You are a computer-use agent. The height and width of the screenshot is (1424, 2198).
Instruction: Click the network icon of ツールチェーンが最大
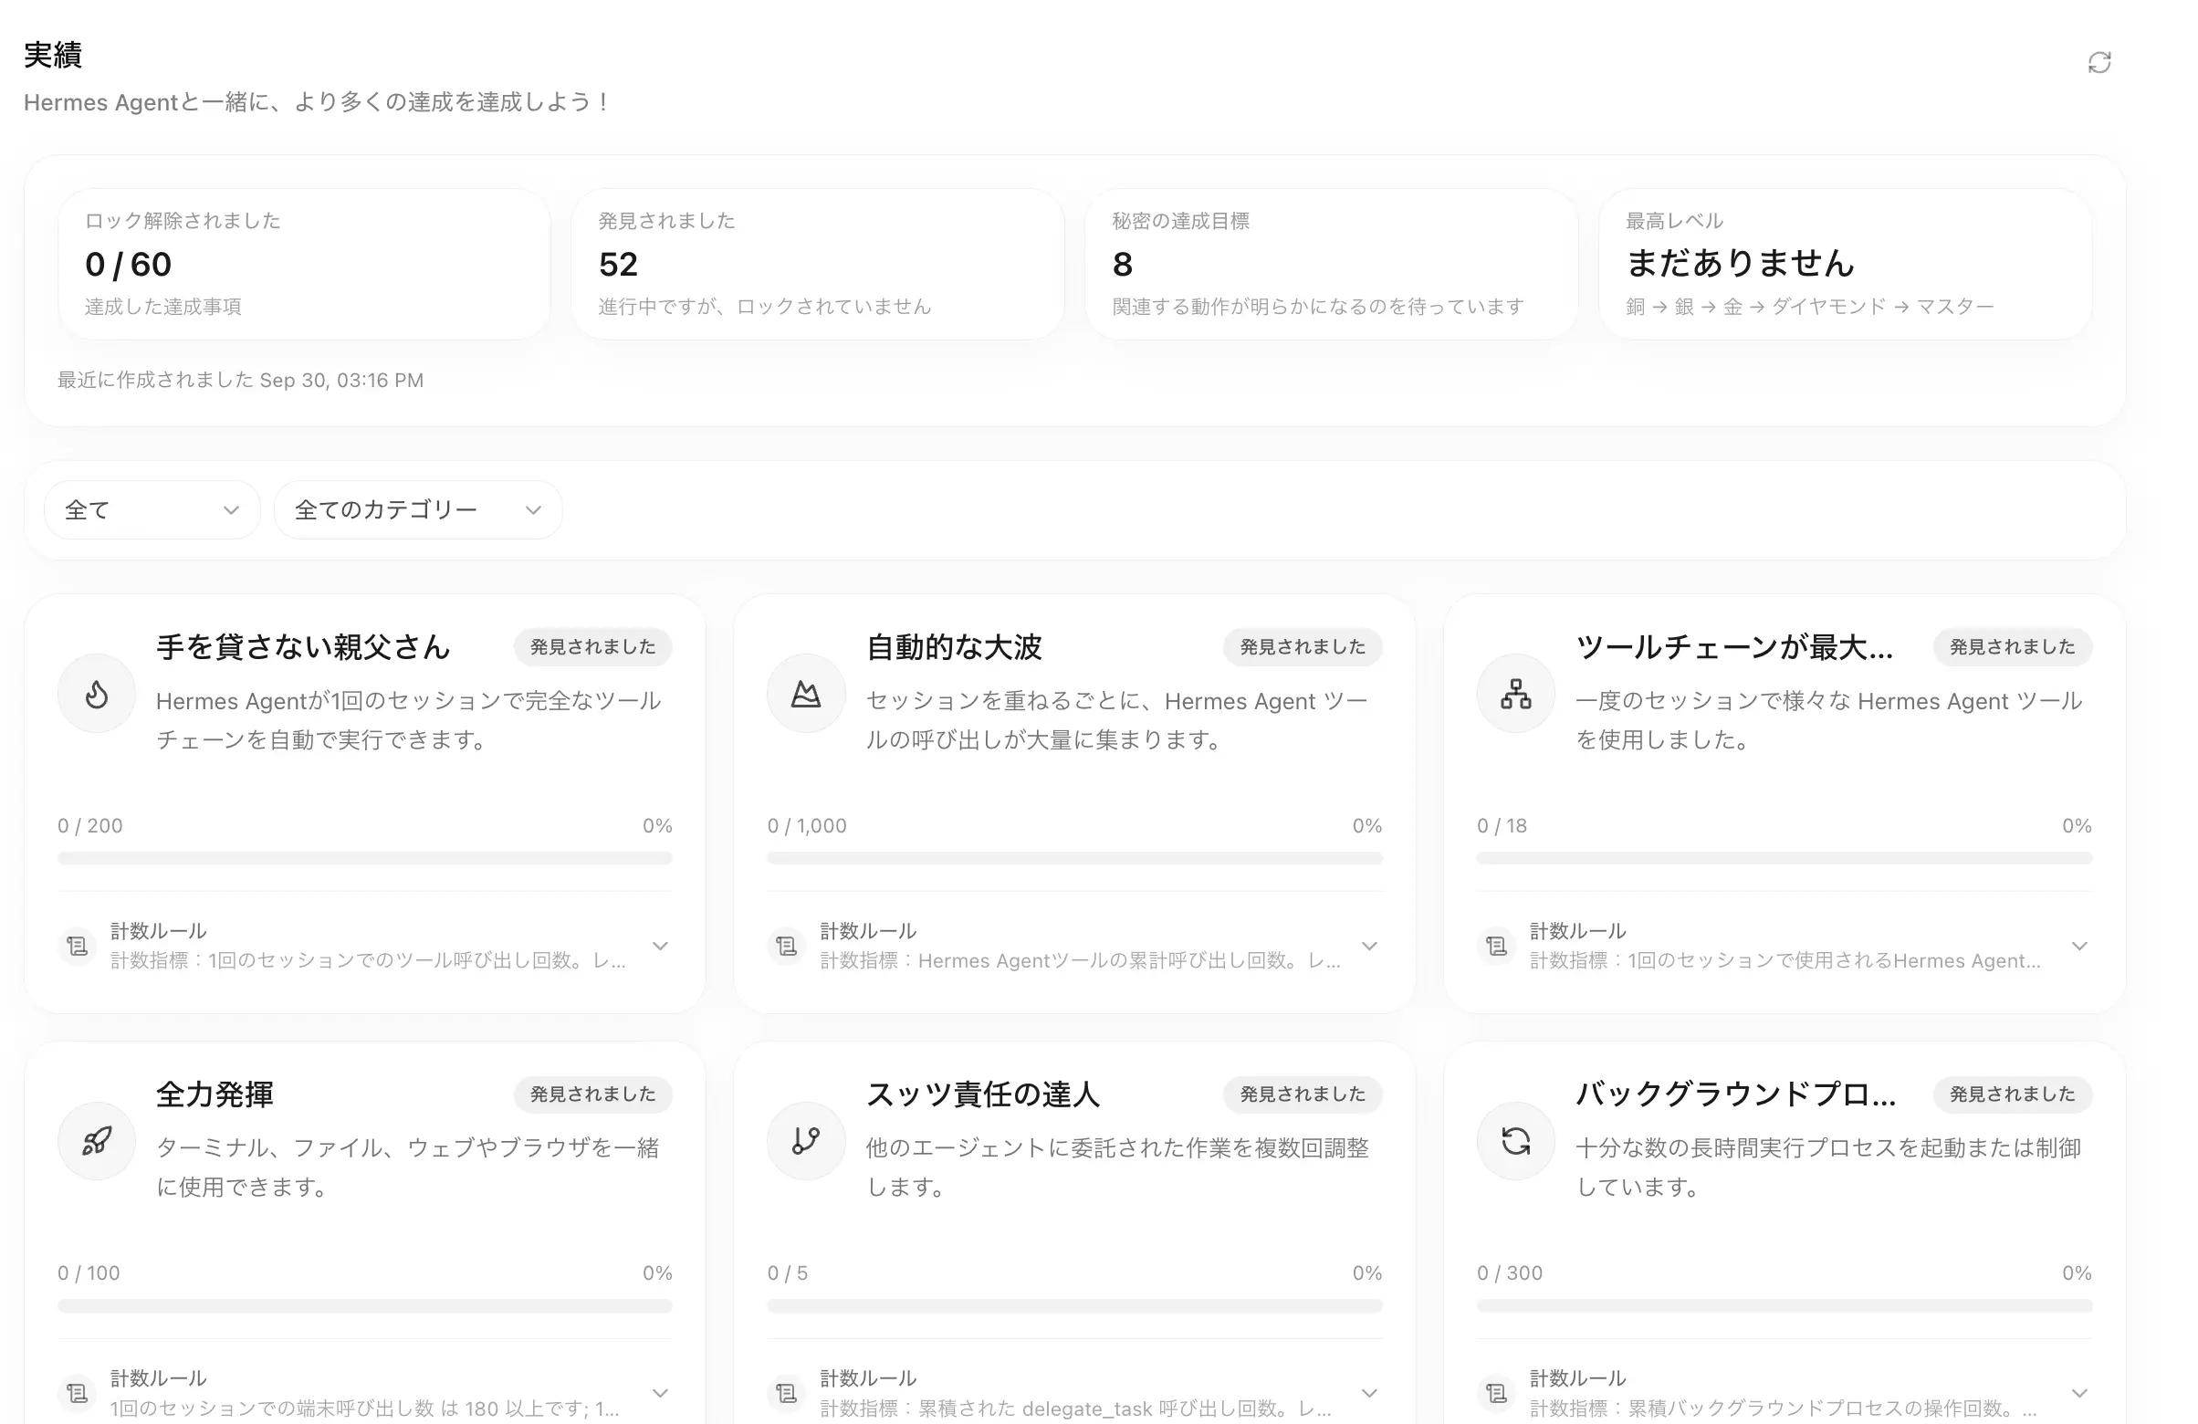point(1515,694)
